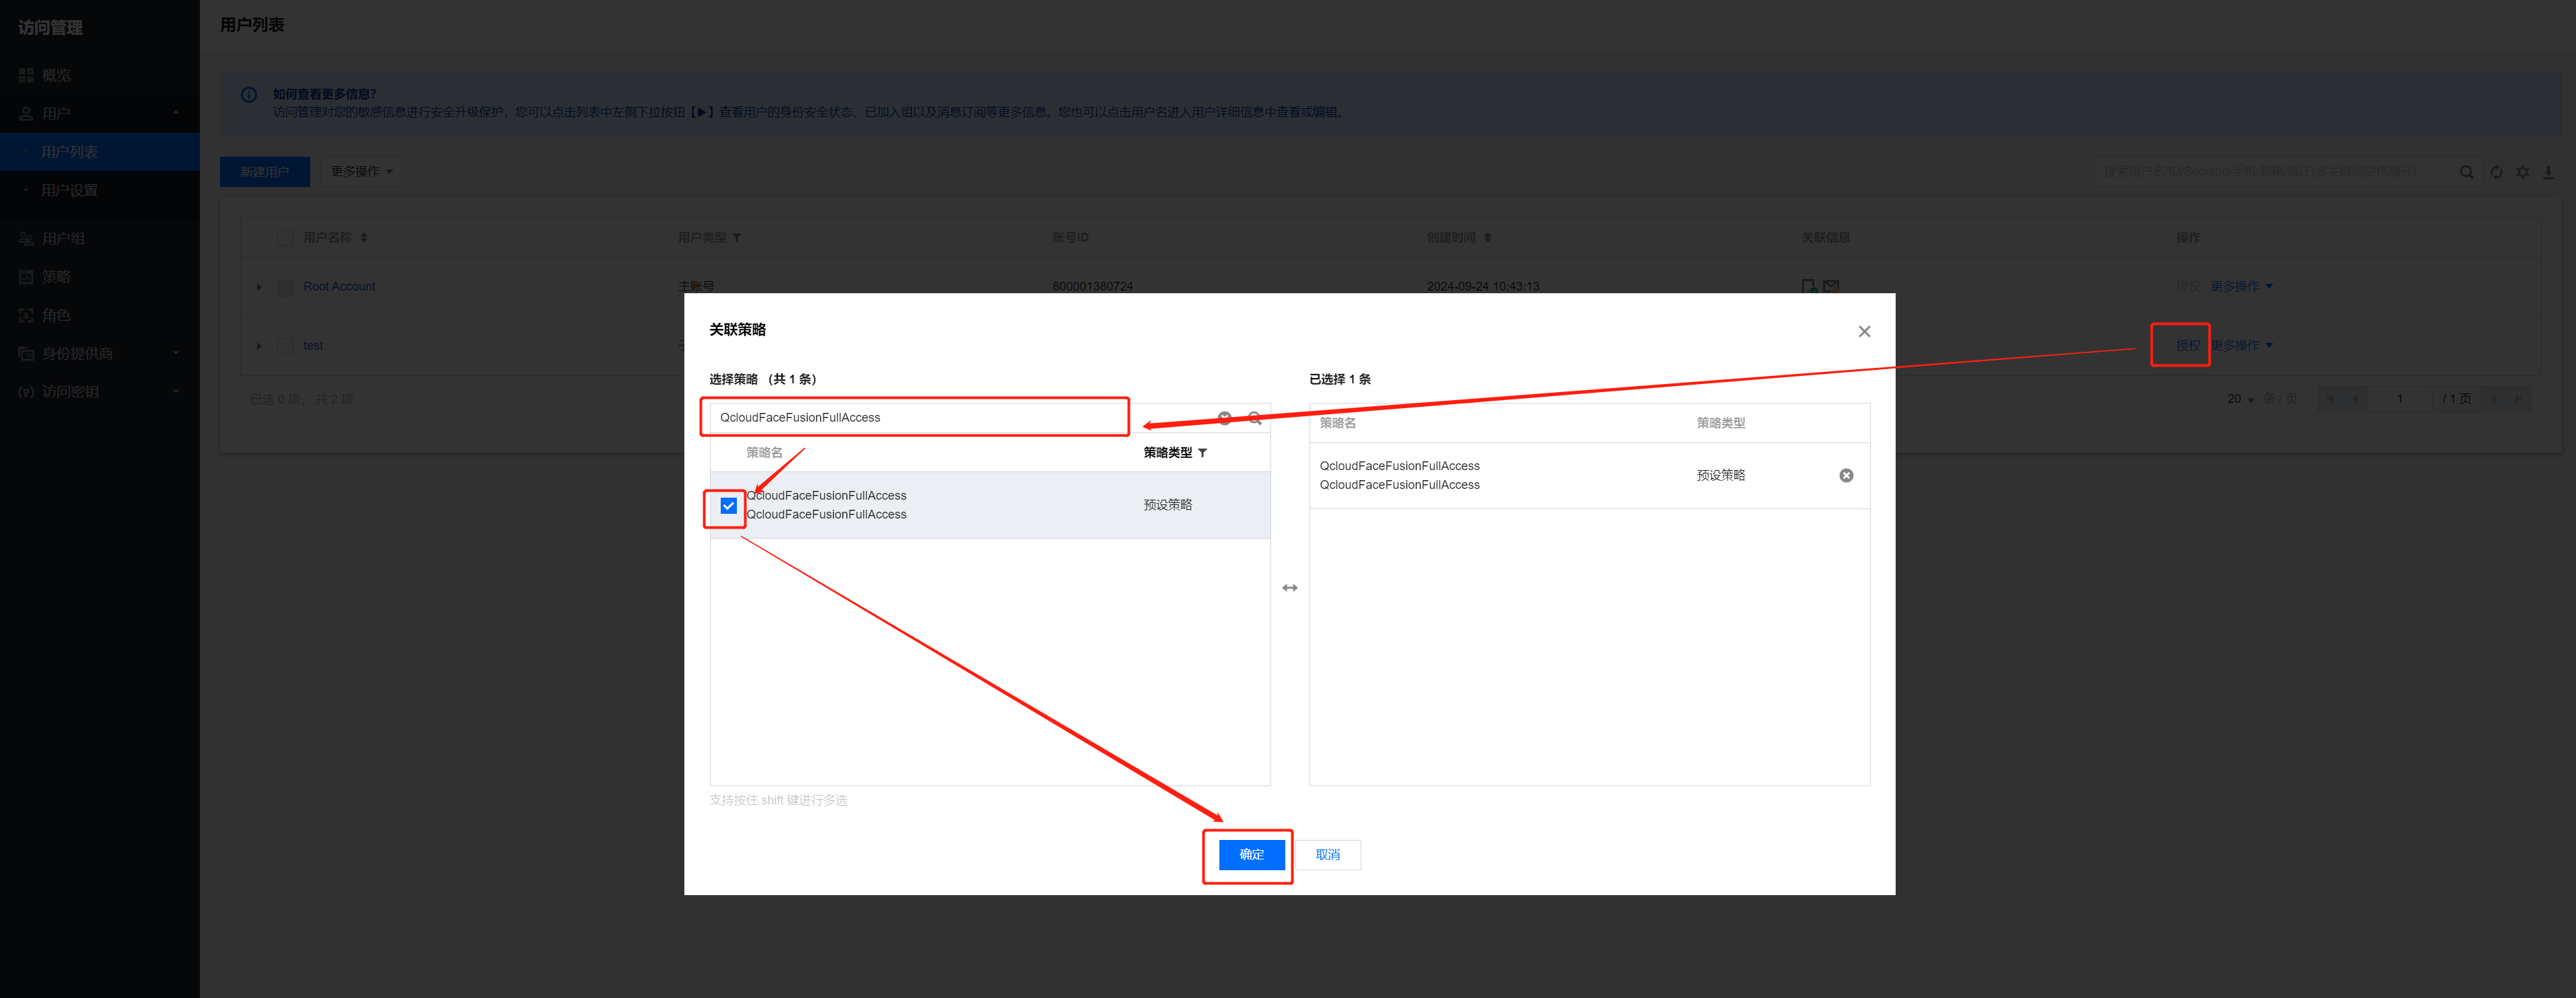Click the download icon in list toolbar
Viewport: 2576px width, 998px height.
(x=2549, y=172)
